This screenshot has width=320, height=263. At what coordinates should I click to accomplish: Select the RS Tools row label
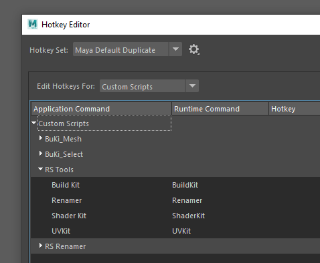(59, 170)
